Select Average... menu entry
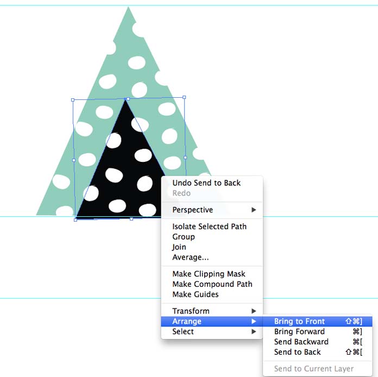Viewport: 378px width, 377px height. coord(212,257)
